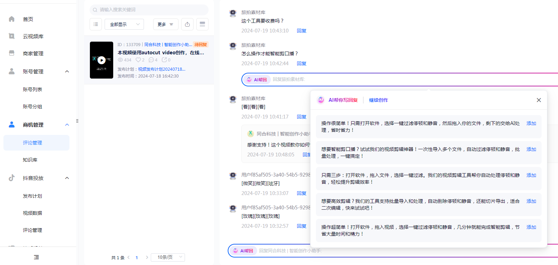The height and width of the screenshot is (265, 558).
Task: Click avatar of [微笑][微笑][呲牙] comment
Action: [x=233, y=176]
